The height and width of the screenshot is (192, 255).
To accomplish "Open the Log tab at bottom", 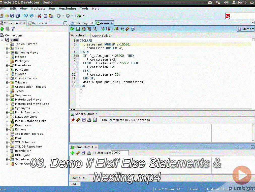I will [x=73, y=184].
